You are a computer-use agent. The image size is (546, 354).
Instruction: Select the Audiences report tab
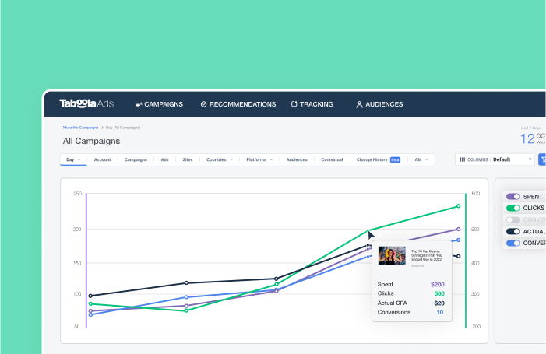click(297, 159)
